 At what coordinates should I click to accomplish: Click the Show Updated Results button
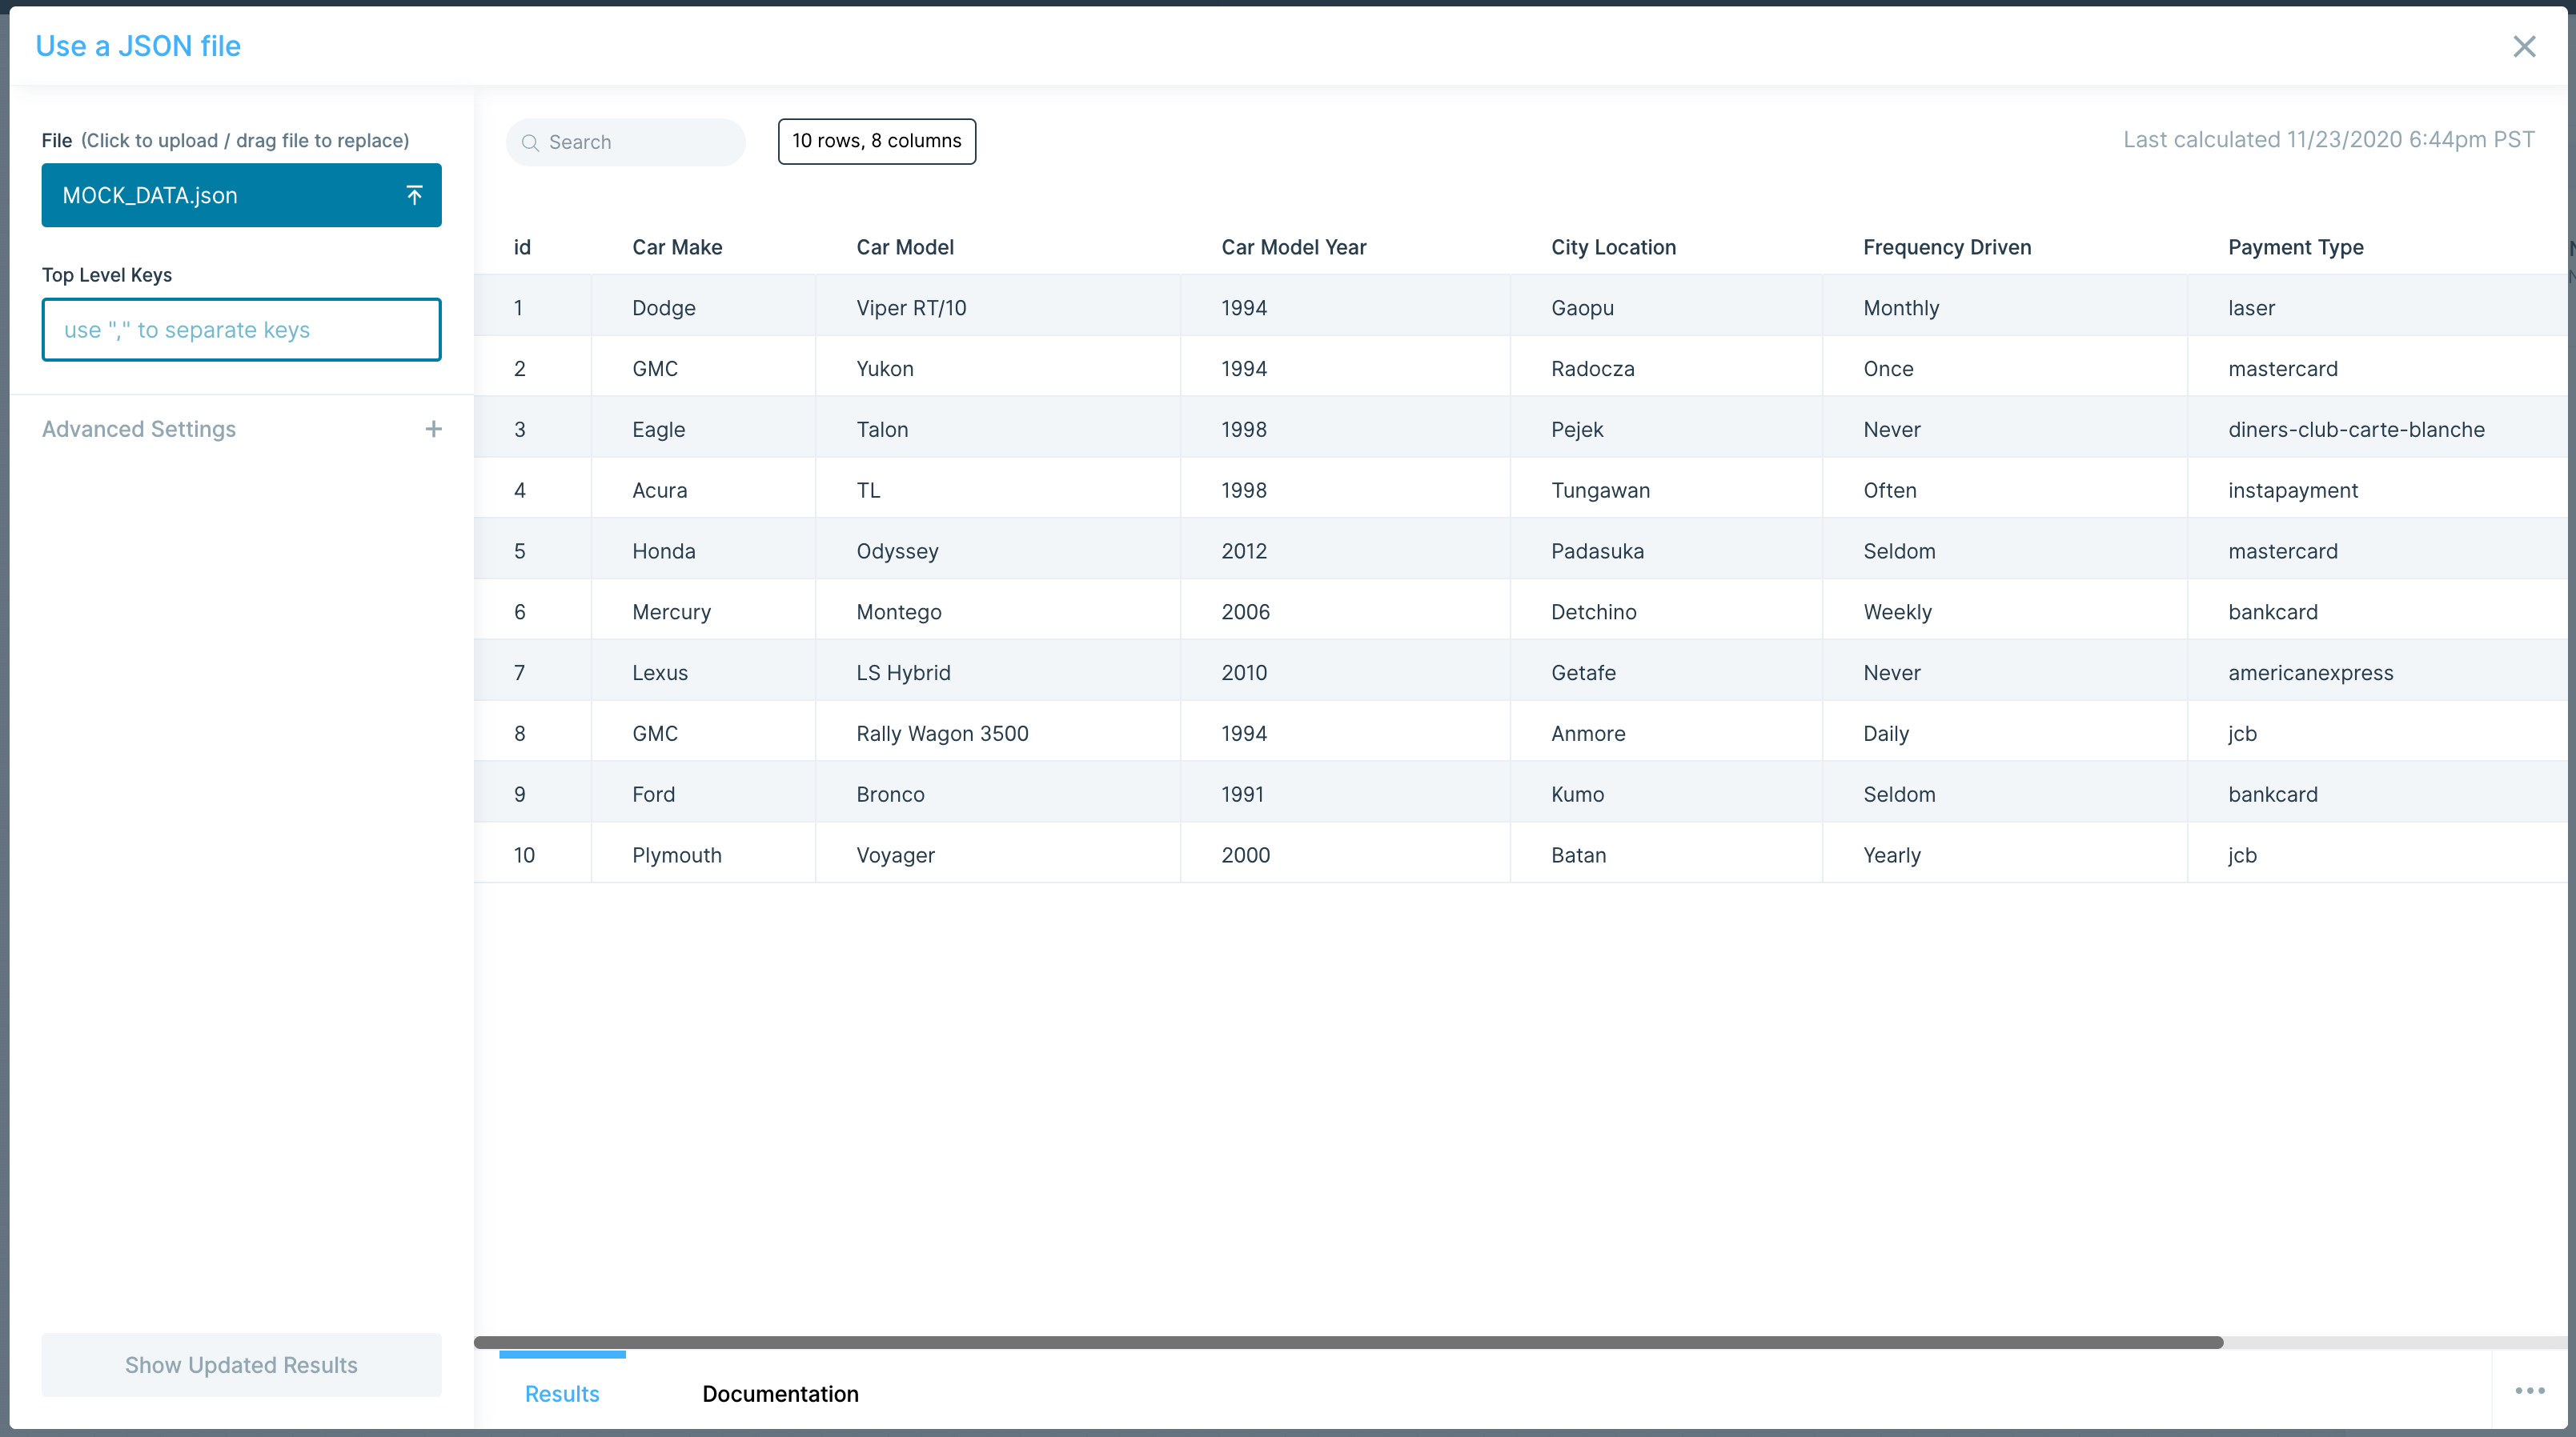pos(241,1364)
